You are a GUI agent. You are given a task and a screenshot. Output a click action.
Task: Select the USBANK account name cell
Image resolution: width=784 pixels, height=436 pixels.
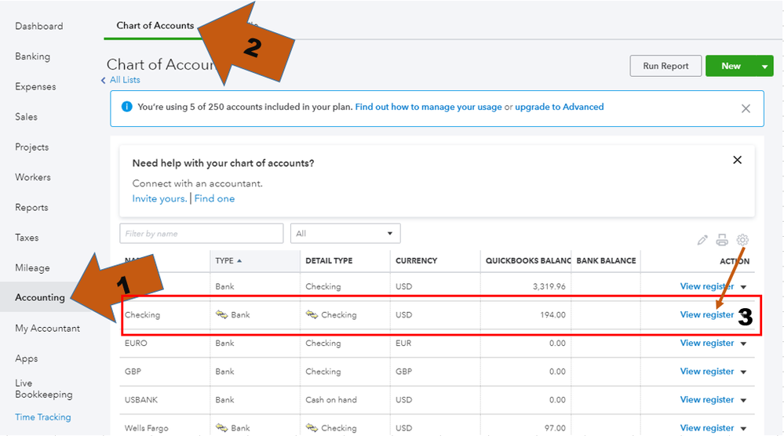click(x=141, y=400)
